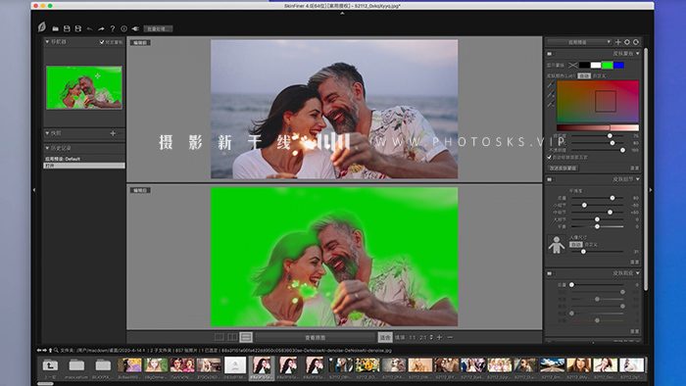Open the preset dropdown in right panel

click(x=579, y=42)
